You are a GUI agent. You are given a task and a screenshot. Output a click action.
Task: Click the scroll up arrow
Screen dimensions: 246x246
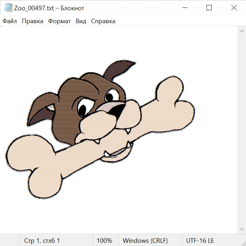(x=242, y=31)
